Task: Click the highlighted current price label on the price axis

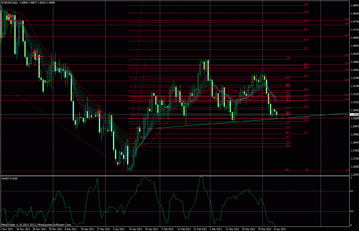Action: (354, 114)
